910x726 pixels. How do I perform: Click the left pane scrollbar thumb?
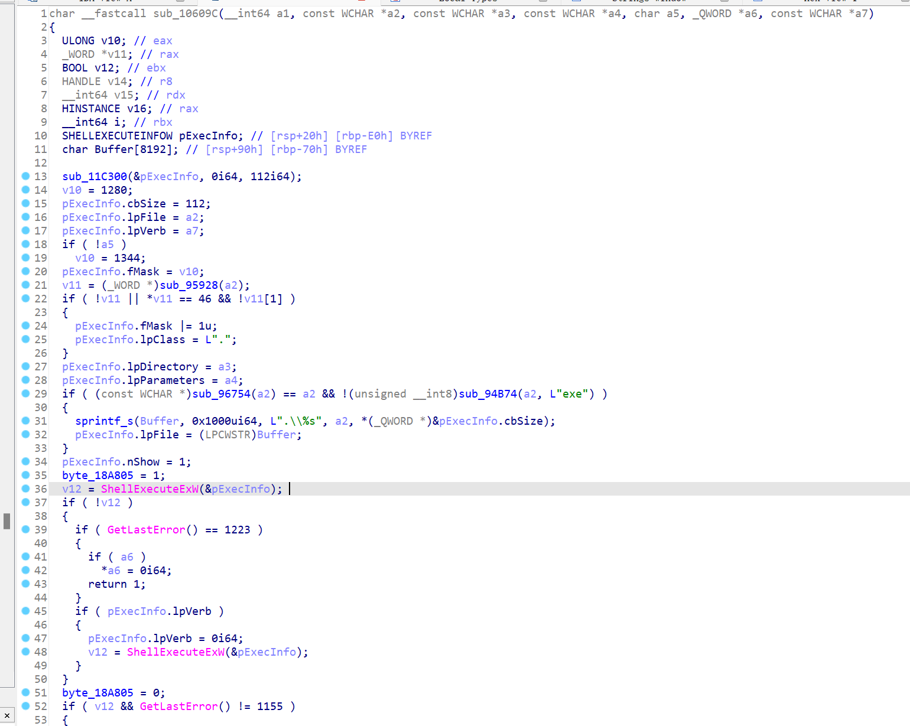click(x=6, y=521)
